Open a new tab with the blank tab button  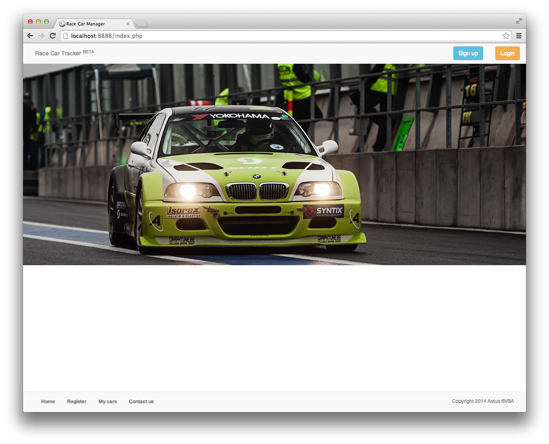coord(141,24)
